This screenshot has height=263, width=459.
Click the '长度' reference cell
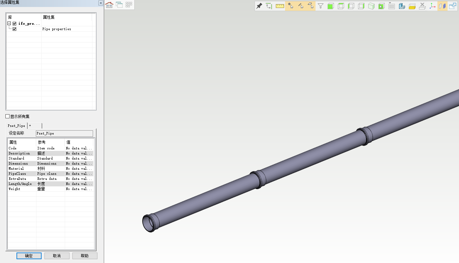50,184
